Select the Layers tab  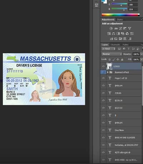click(105, 45)
